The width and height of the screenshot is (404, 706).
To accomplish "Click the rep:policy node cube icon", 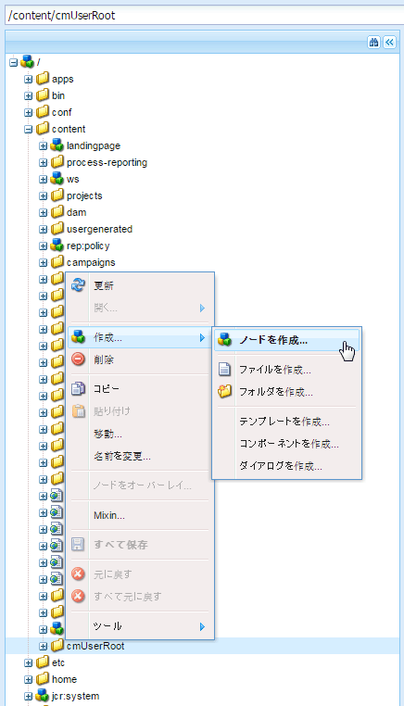I will [x=57, y=246].
